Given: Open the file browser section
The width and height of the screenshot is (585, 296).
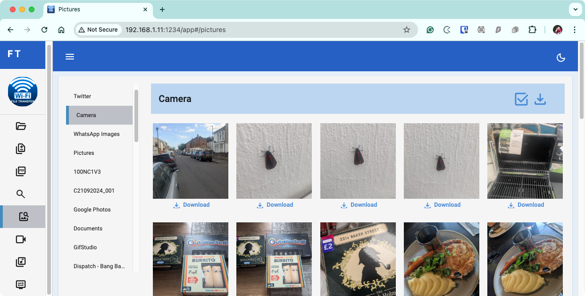Looking at the screenshot, I should (x=20, y=126).
